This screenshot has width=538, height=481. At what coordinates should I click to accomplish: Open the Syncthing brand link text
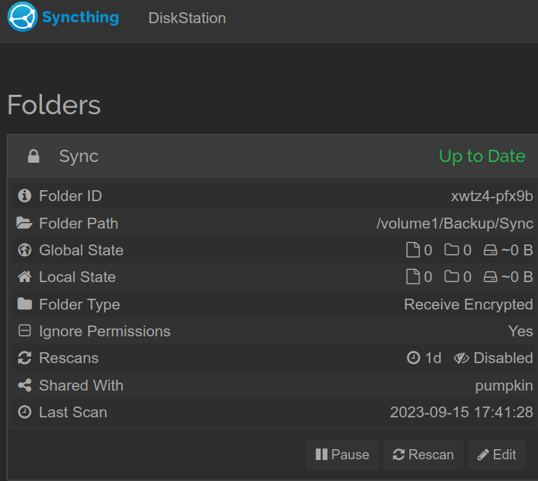tap(80, 17)
